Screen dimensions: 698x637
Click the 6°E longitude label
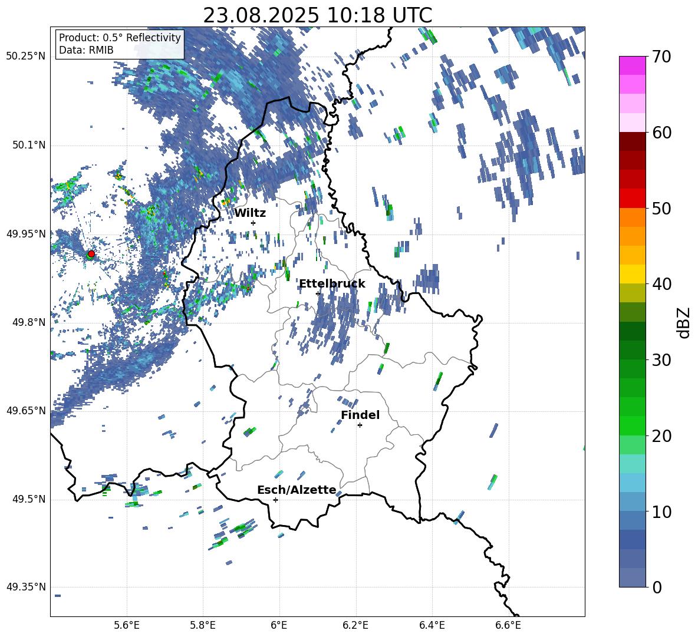tap(279, 625)
